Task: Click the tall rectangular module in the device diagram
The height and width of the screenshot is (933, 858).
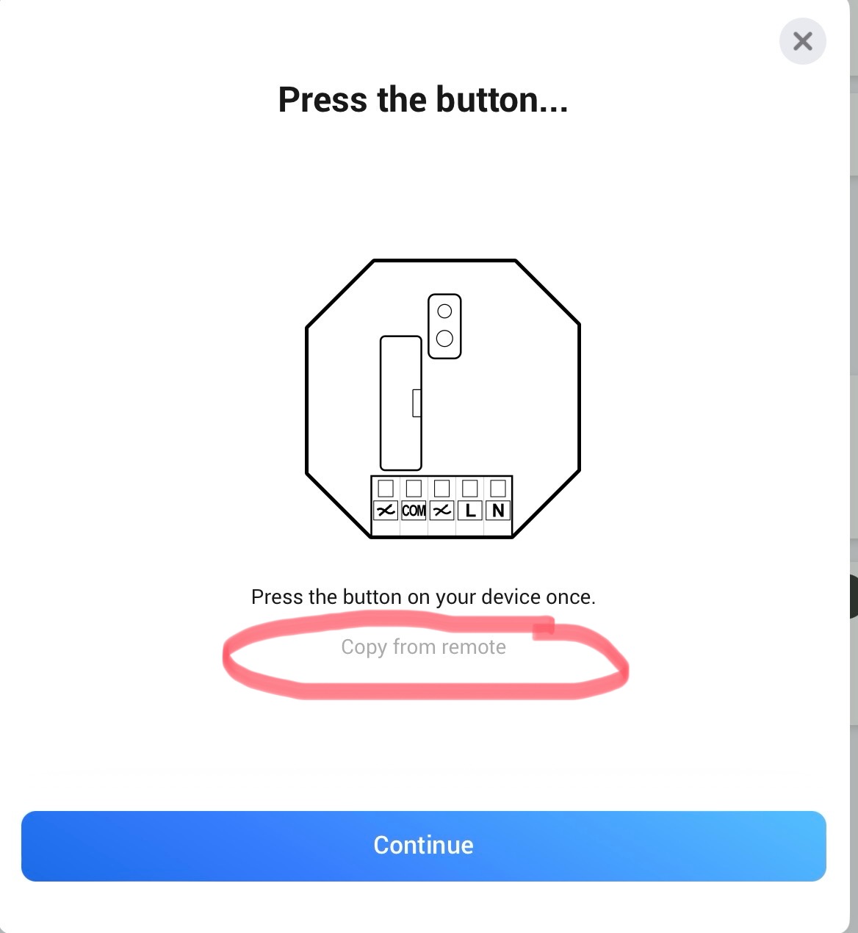Action: pyautogui.click(x=400, y=403)
